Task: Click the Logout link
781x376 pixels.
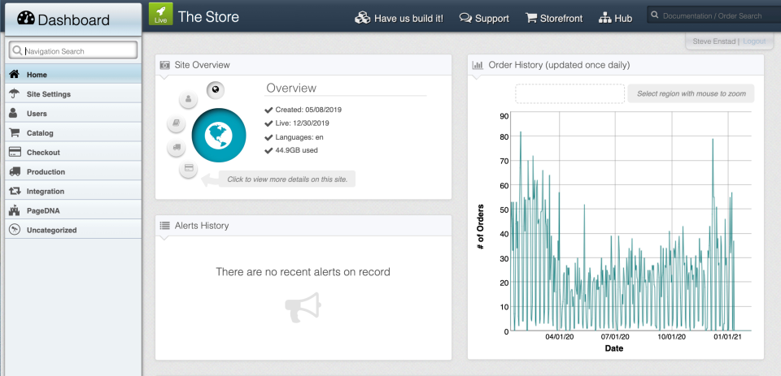Action: (754, 41)
